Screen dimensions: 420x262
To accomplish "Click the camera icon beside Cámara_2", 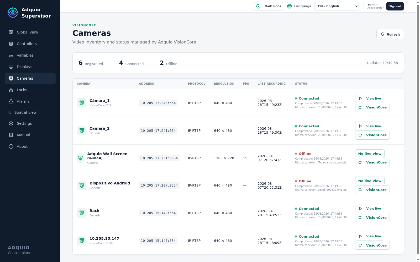I will [82, 130].
